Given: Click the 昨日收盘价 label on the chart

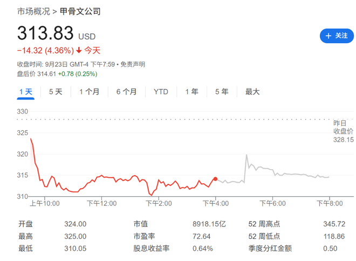Looking at the screenshot, I should tap(343, 127).
